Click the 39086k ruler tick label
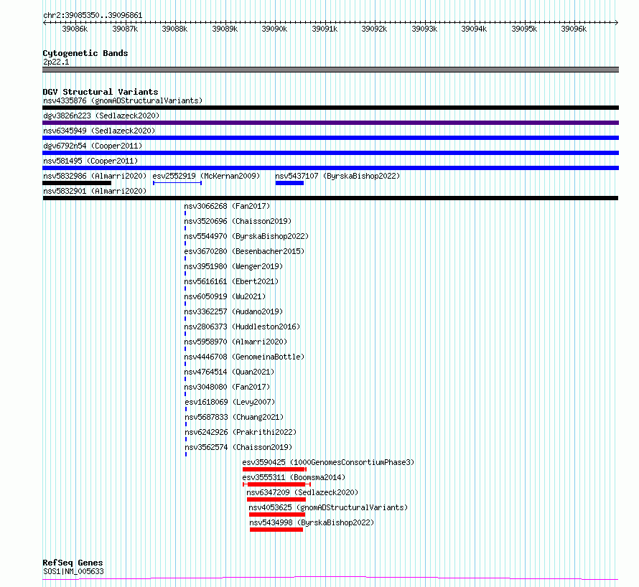 coord(75,29)
